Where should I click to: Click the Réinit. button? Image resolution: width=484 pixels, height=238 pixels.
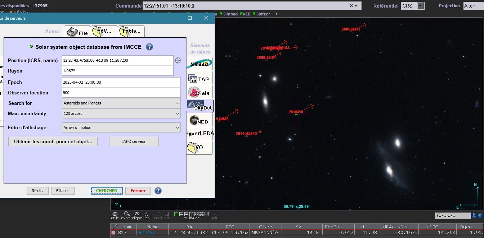(x=37, y=191)
